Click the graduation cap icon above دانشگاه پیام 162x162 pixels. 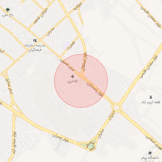[150, 153]
